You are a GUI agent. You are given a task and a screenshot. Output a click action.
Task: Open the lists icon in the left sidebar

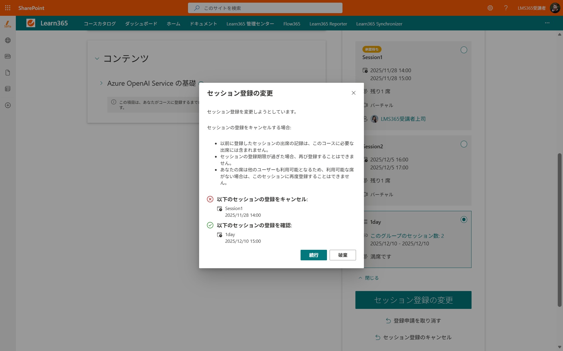click(x=8, y=89)
